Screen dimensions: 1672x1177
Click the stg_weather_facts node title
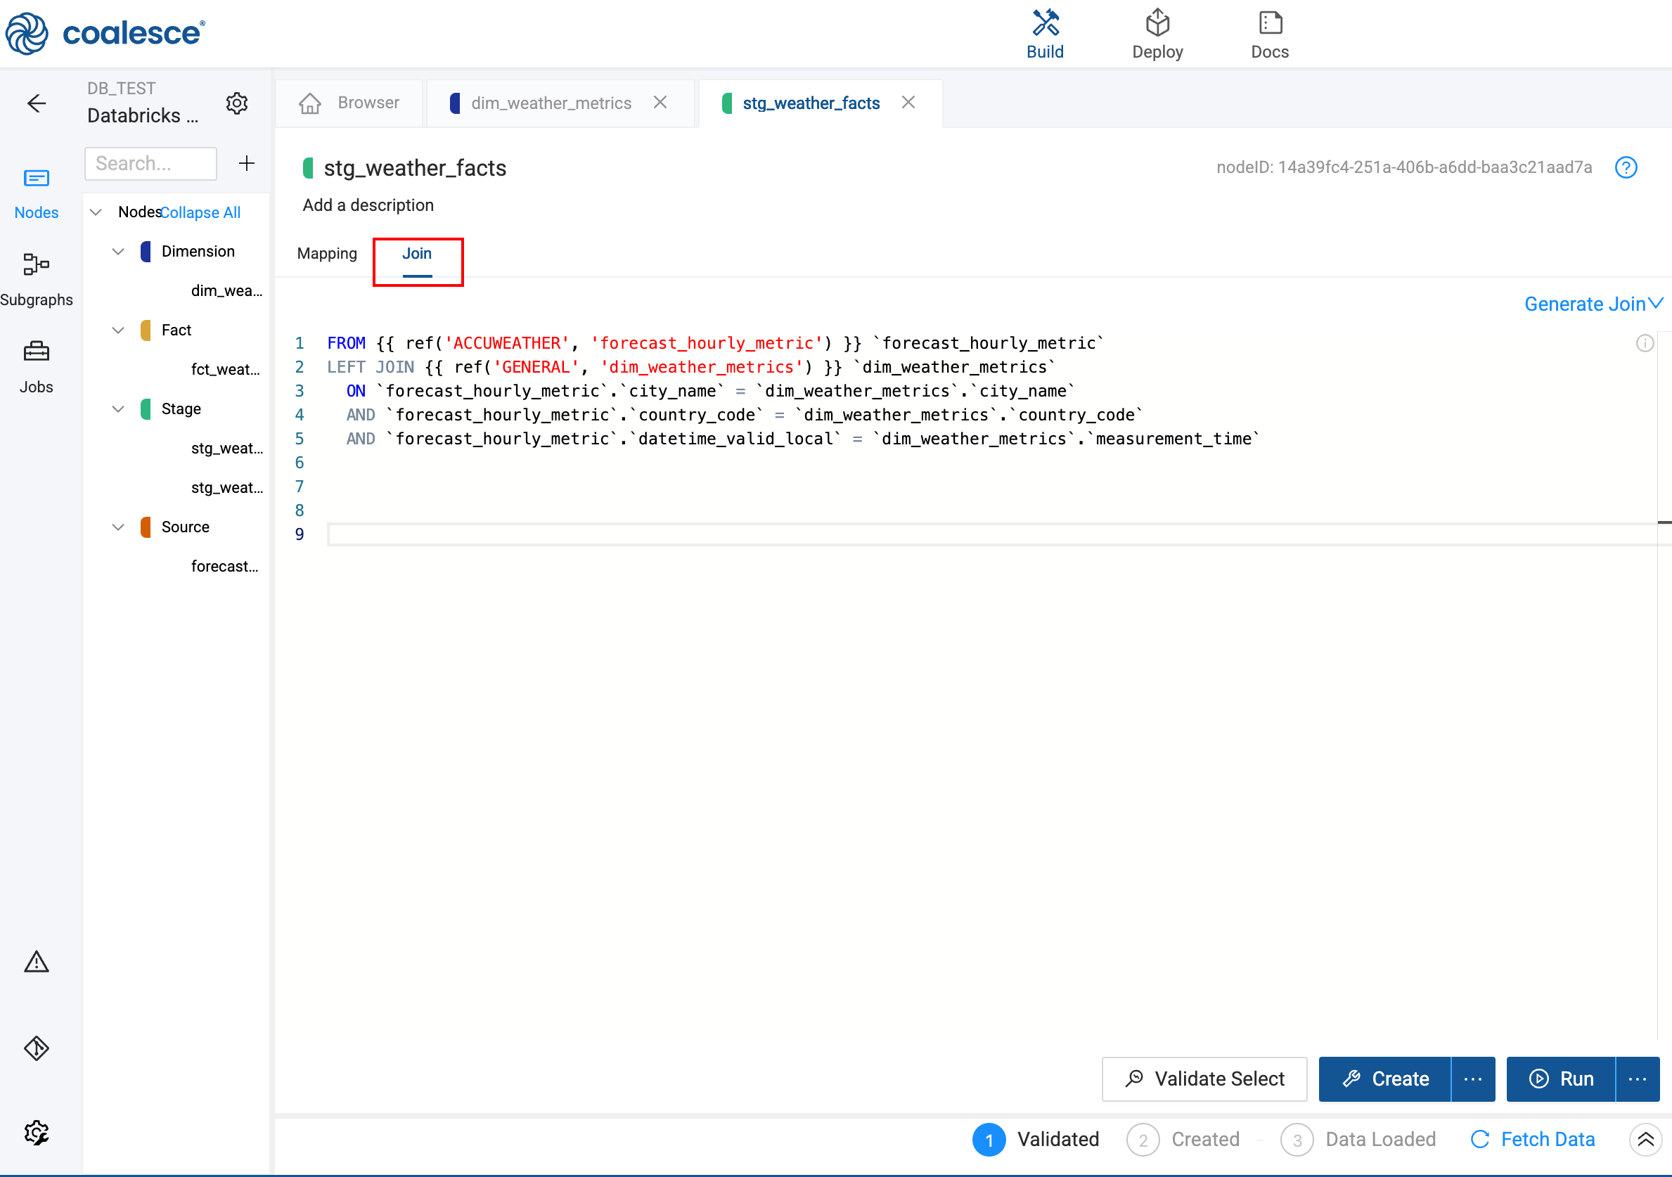415,168
